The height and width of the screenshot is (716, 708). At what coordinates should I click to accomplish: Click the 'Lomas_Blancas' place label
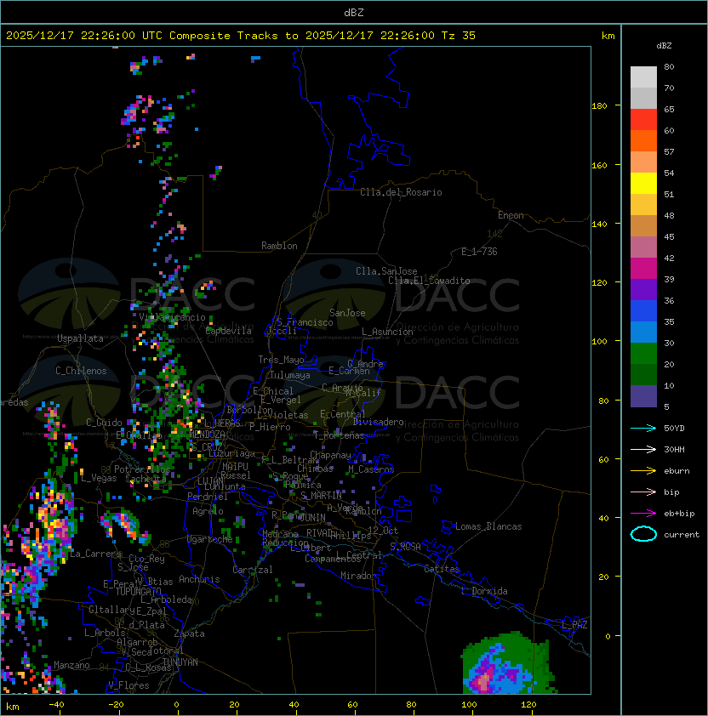coord(488,526)
